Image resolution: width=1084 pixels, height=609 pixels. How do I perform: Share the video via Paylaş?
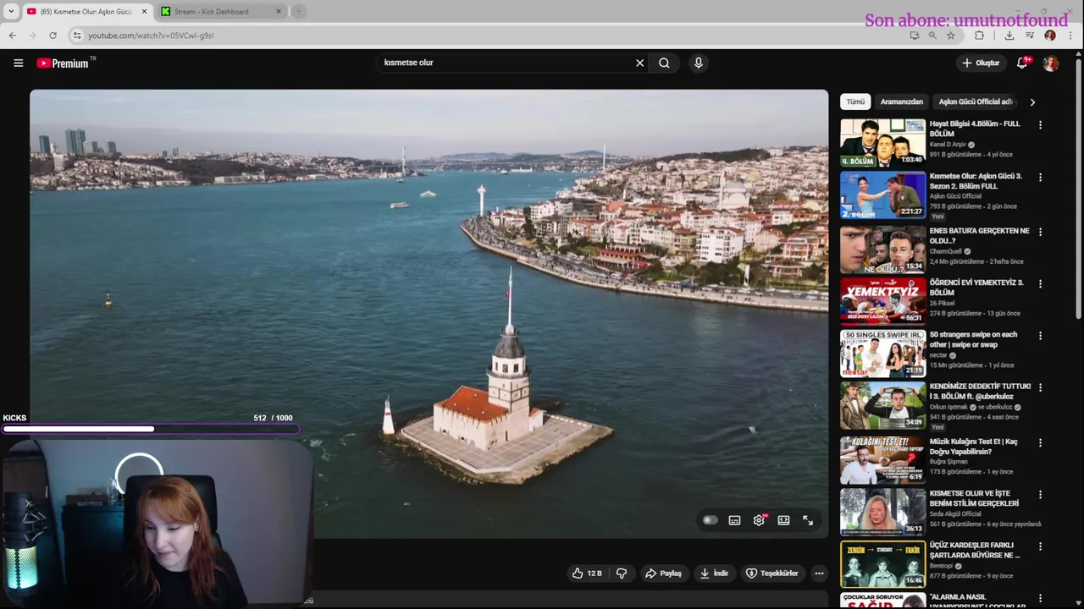pyautogui.click(x=663, y=573)
